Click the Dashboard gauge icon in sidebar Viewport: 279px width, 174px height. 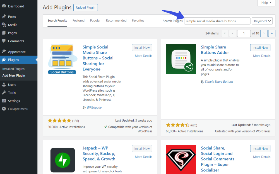click(x=4, y=6)
